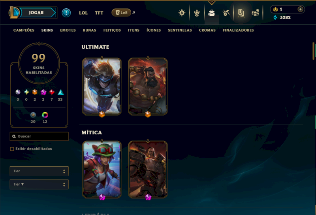Select the Teemo mythic skin thumbnail
The height and width of the screenshot is (215, 316).
(102, 170)
